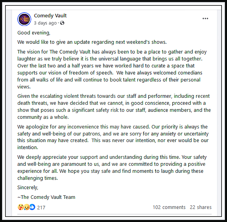The image size is (227, 222).
Task: Open the 102 comments link
Action: pyautogui.click(x=169, y=207)
